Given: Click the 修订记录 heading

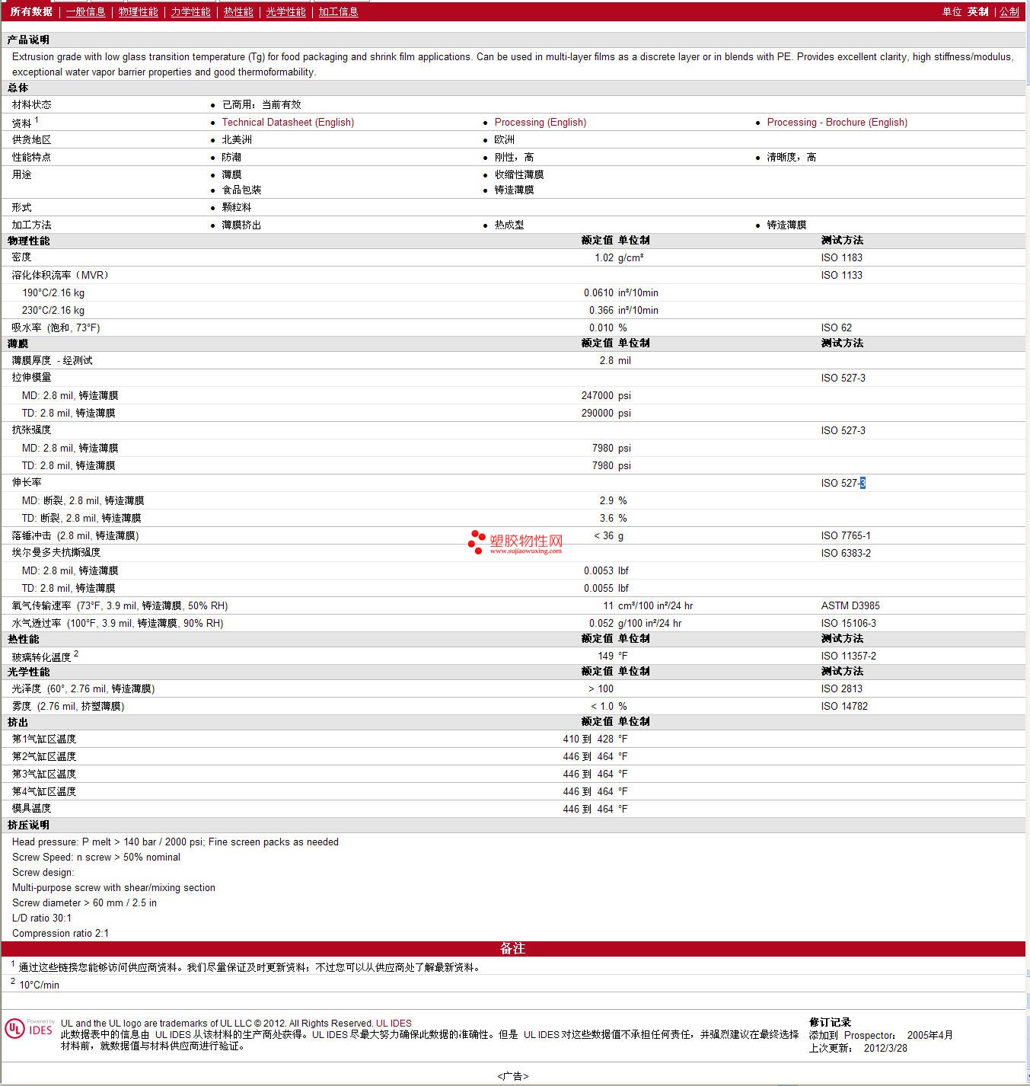Looking at the screenshot, I should point(830,1022).
